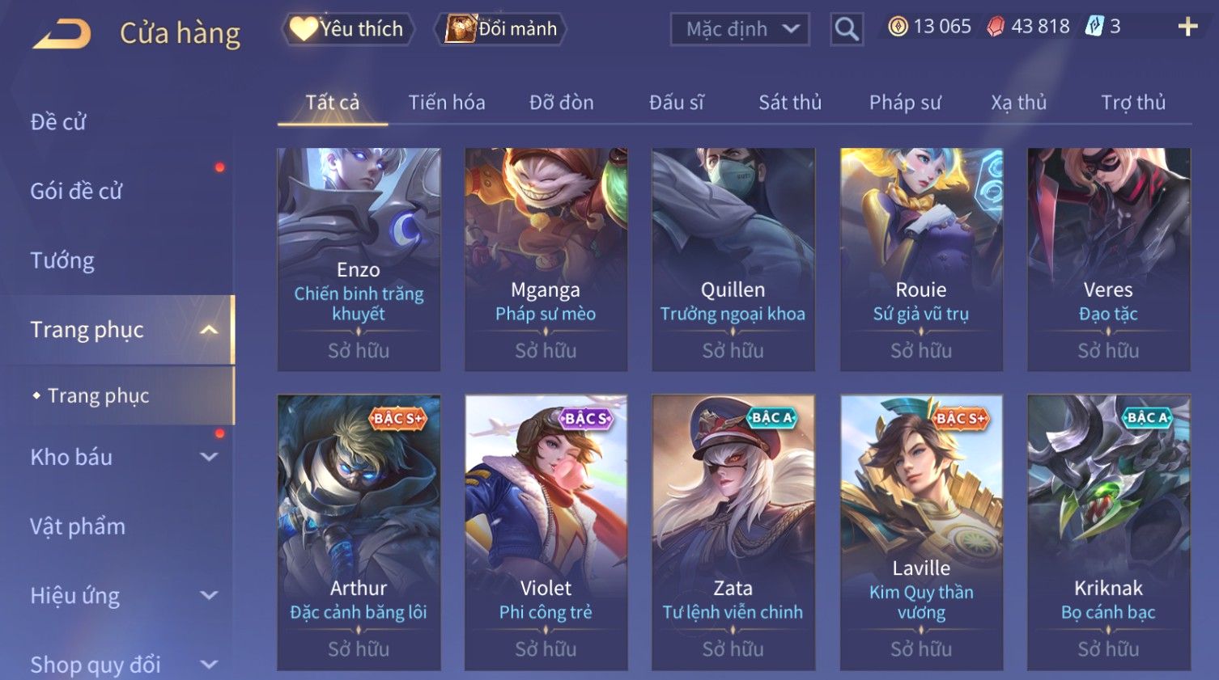Image resolution: width=1219 pixels, height=680 pixels.
Task: Switch to the Sát thủ tab
Action: tap(790, 103)
